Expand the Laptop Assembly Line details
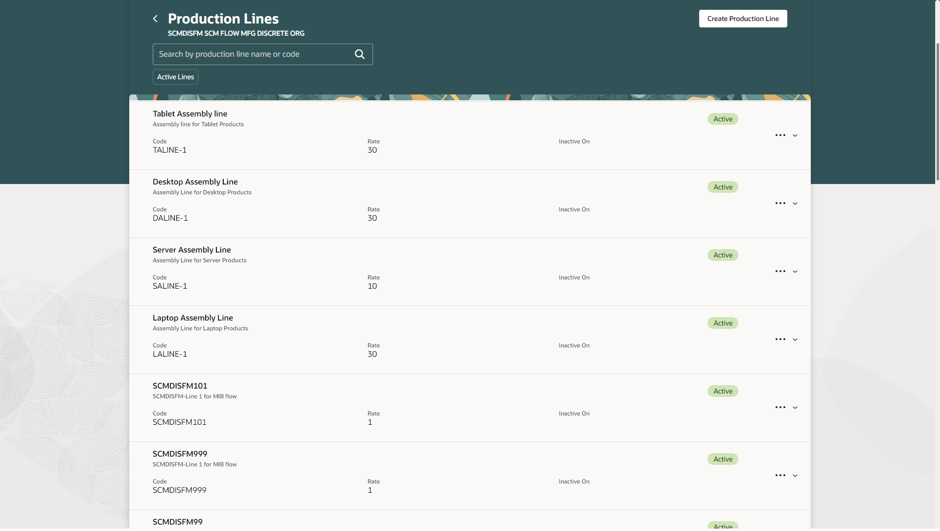 [x=795, y=340]
